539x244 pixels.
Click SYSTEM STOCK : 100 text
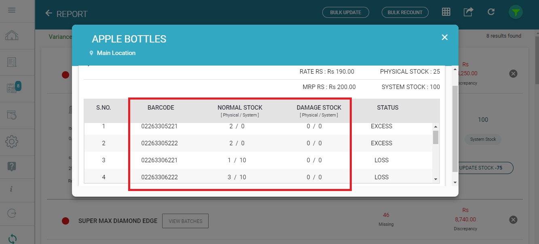pyautogui.click(x=411, y=87)
